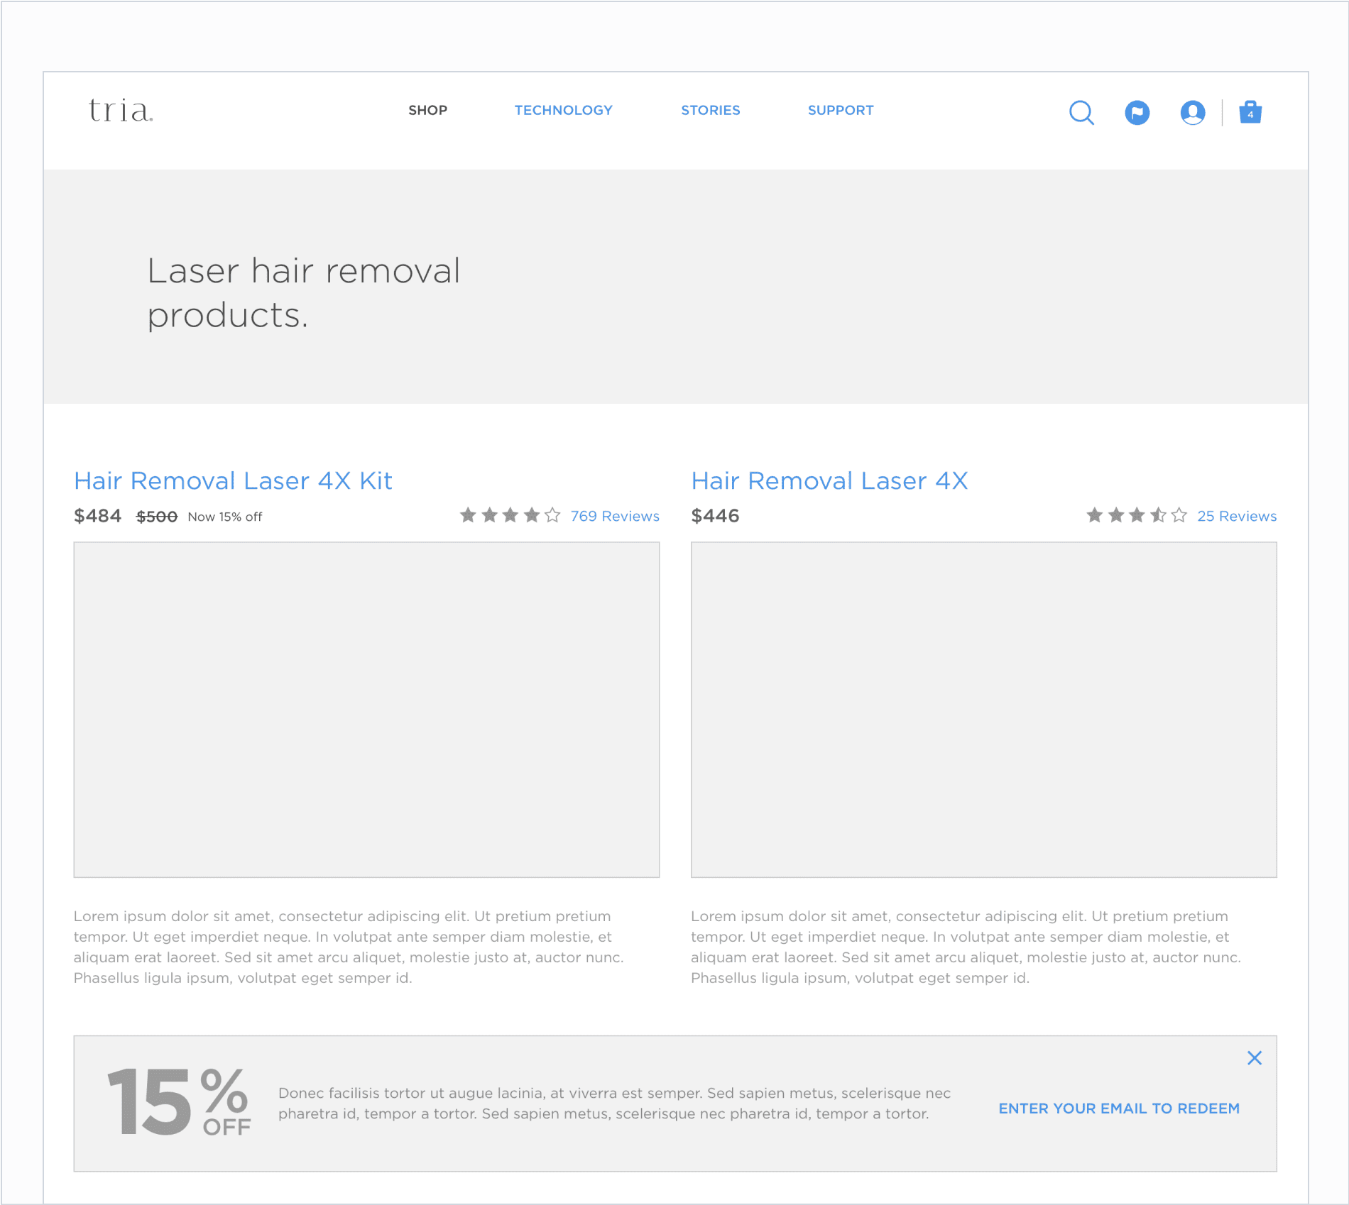Open the user account icon
Viewport: 1349px width, 1205px height.
pyautogui.click(x=1193, y=112)
